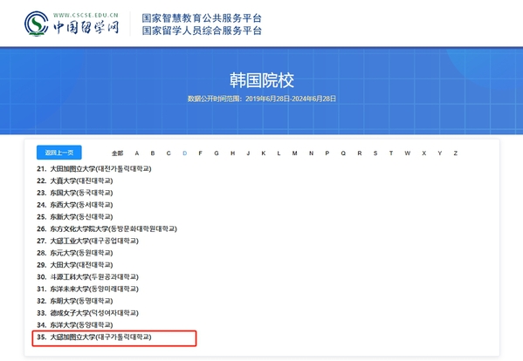Click the 中国留学网 site title text
523x361 pixels.
(x=86, y=27)
